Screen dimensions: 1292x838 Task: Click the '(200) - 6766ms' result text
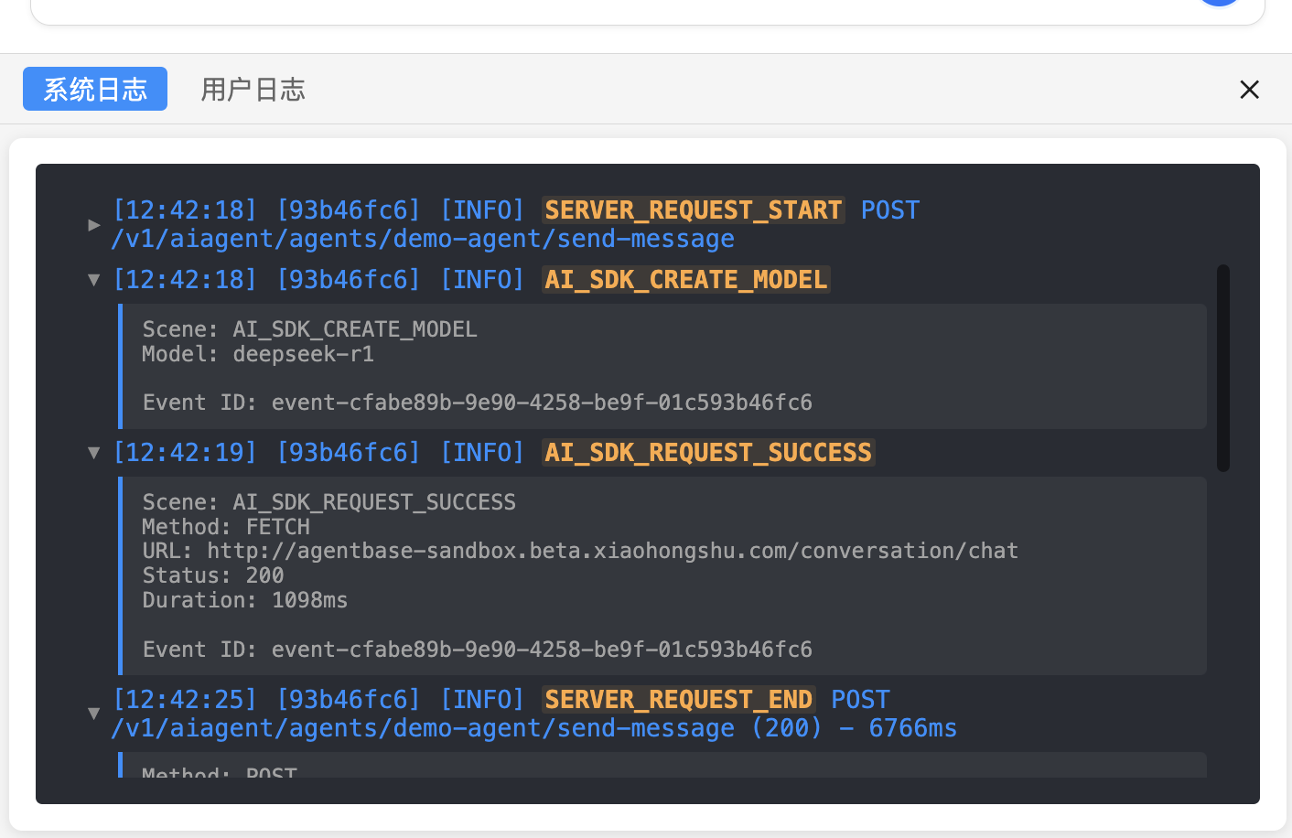pyautogui.click(x=854, y=728)
